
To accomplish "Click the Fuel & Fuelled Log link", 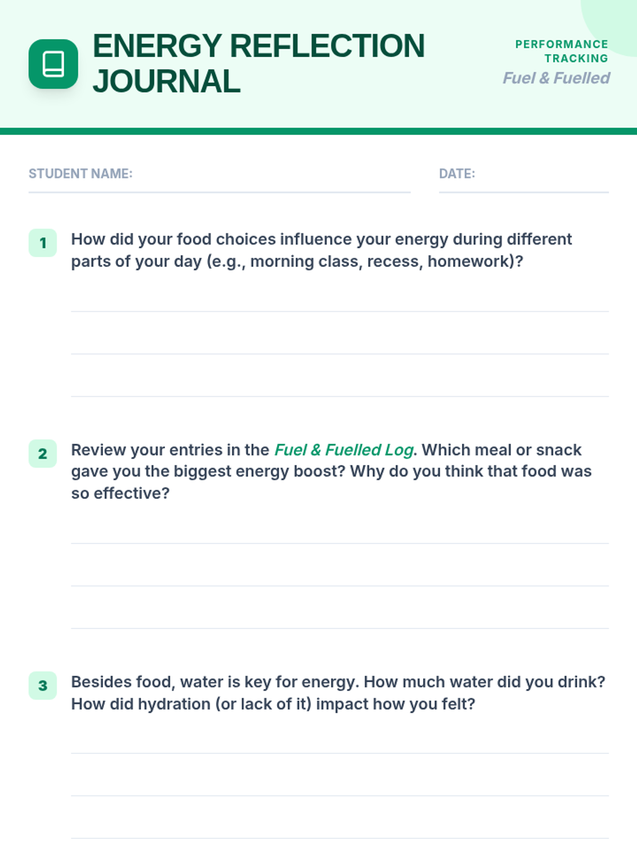I will coord(343,450).
